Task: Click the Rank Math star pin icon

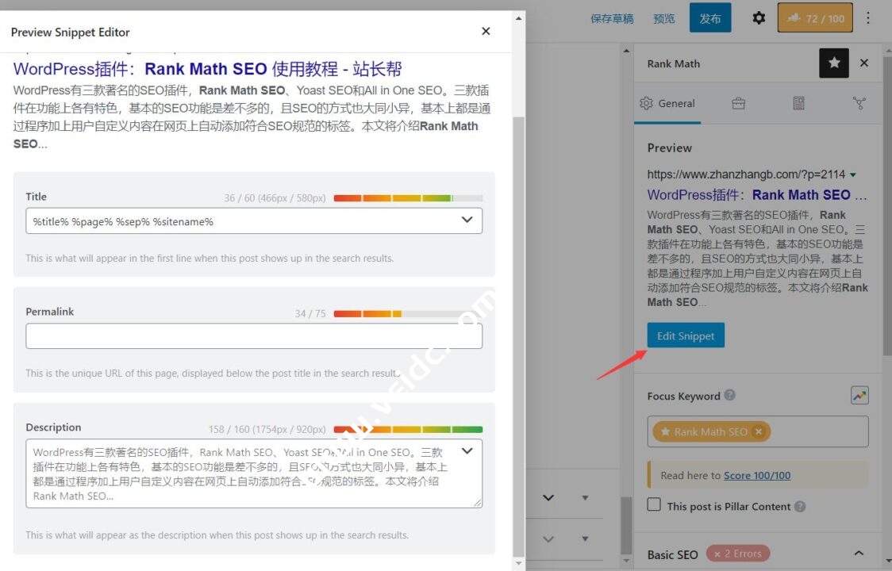Action: pos(833,63)
